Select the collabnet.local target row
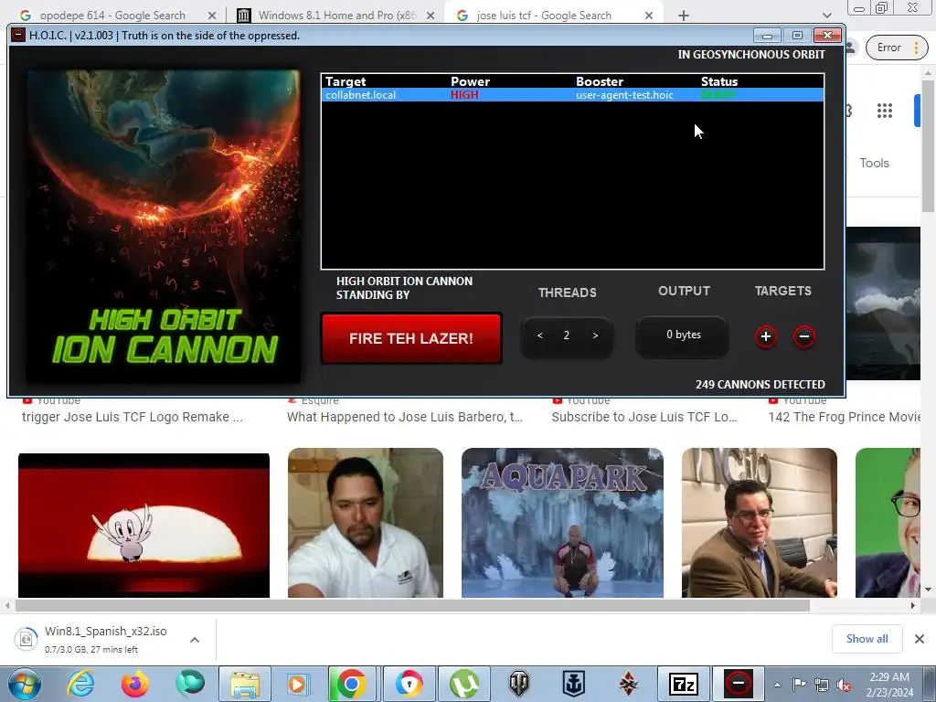 [x=572, y=95]
